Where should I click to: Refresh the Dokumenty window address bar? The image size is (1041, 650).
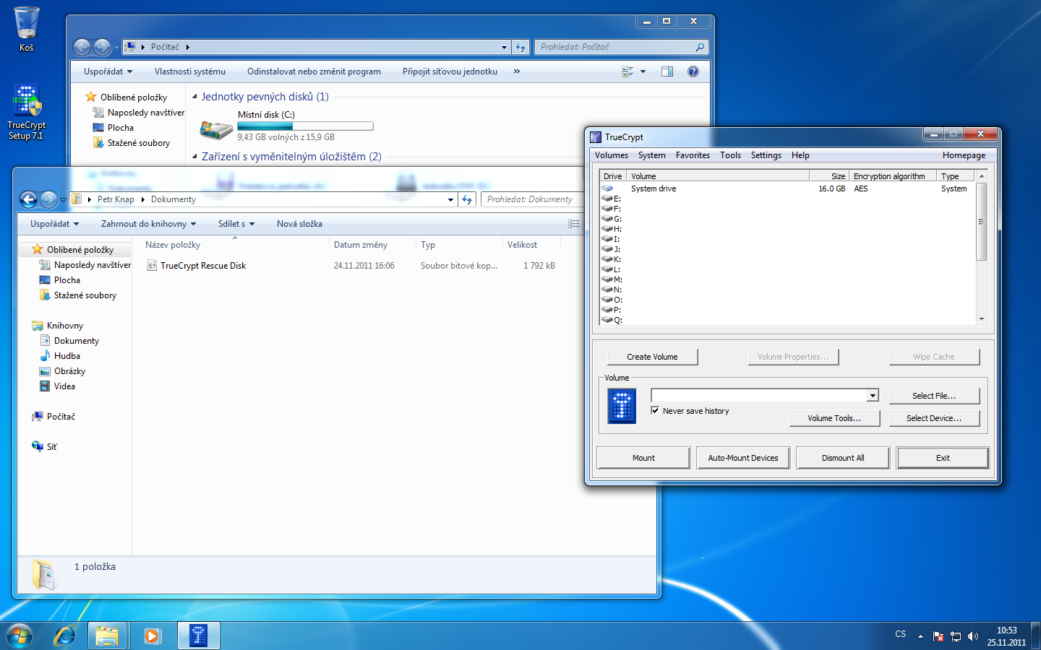coord(468,199)
